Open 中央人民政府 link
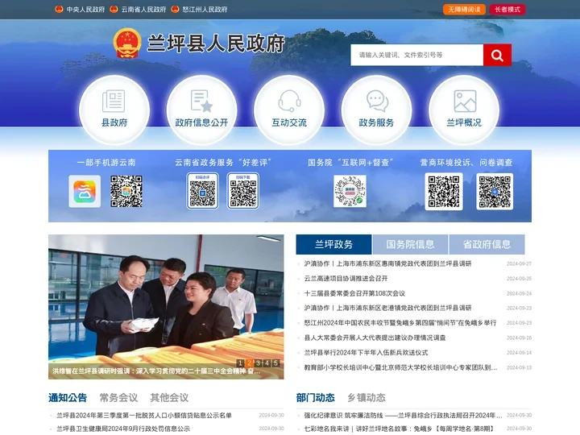 click(86, 9)
